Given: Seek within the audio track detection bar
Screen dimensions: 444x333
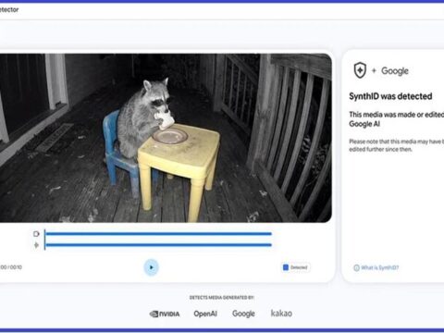Looking at the screenshot, I should point(158,245).
